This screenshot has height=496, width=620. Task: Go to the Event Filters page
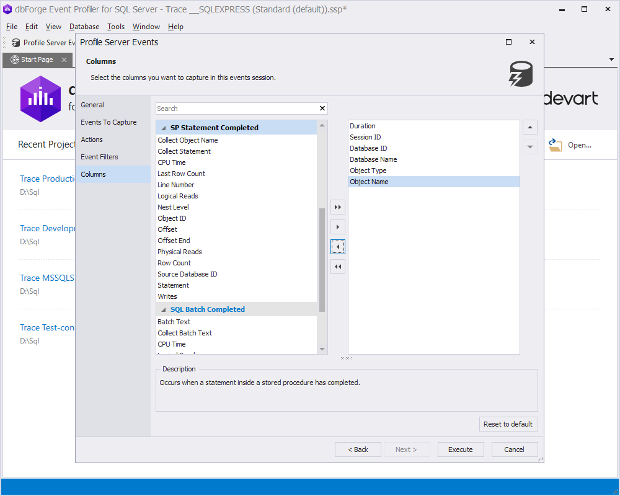113,157
